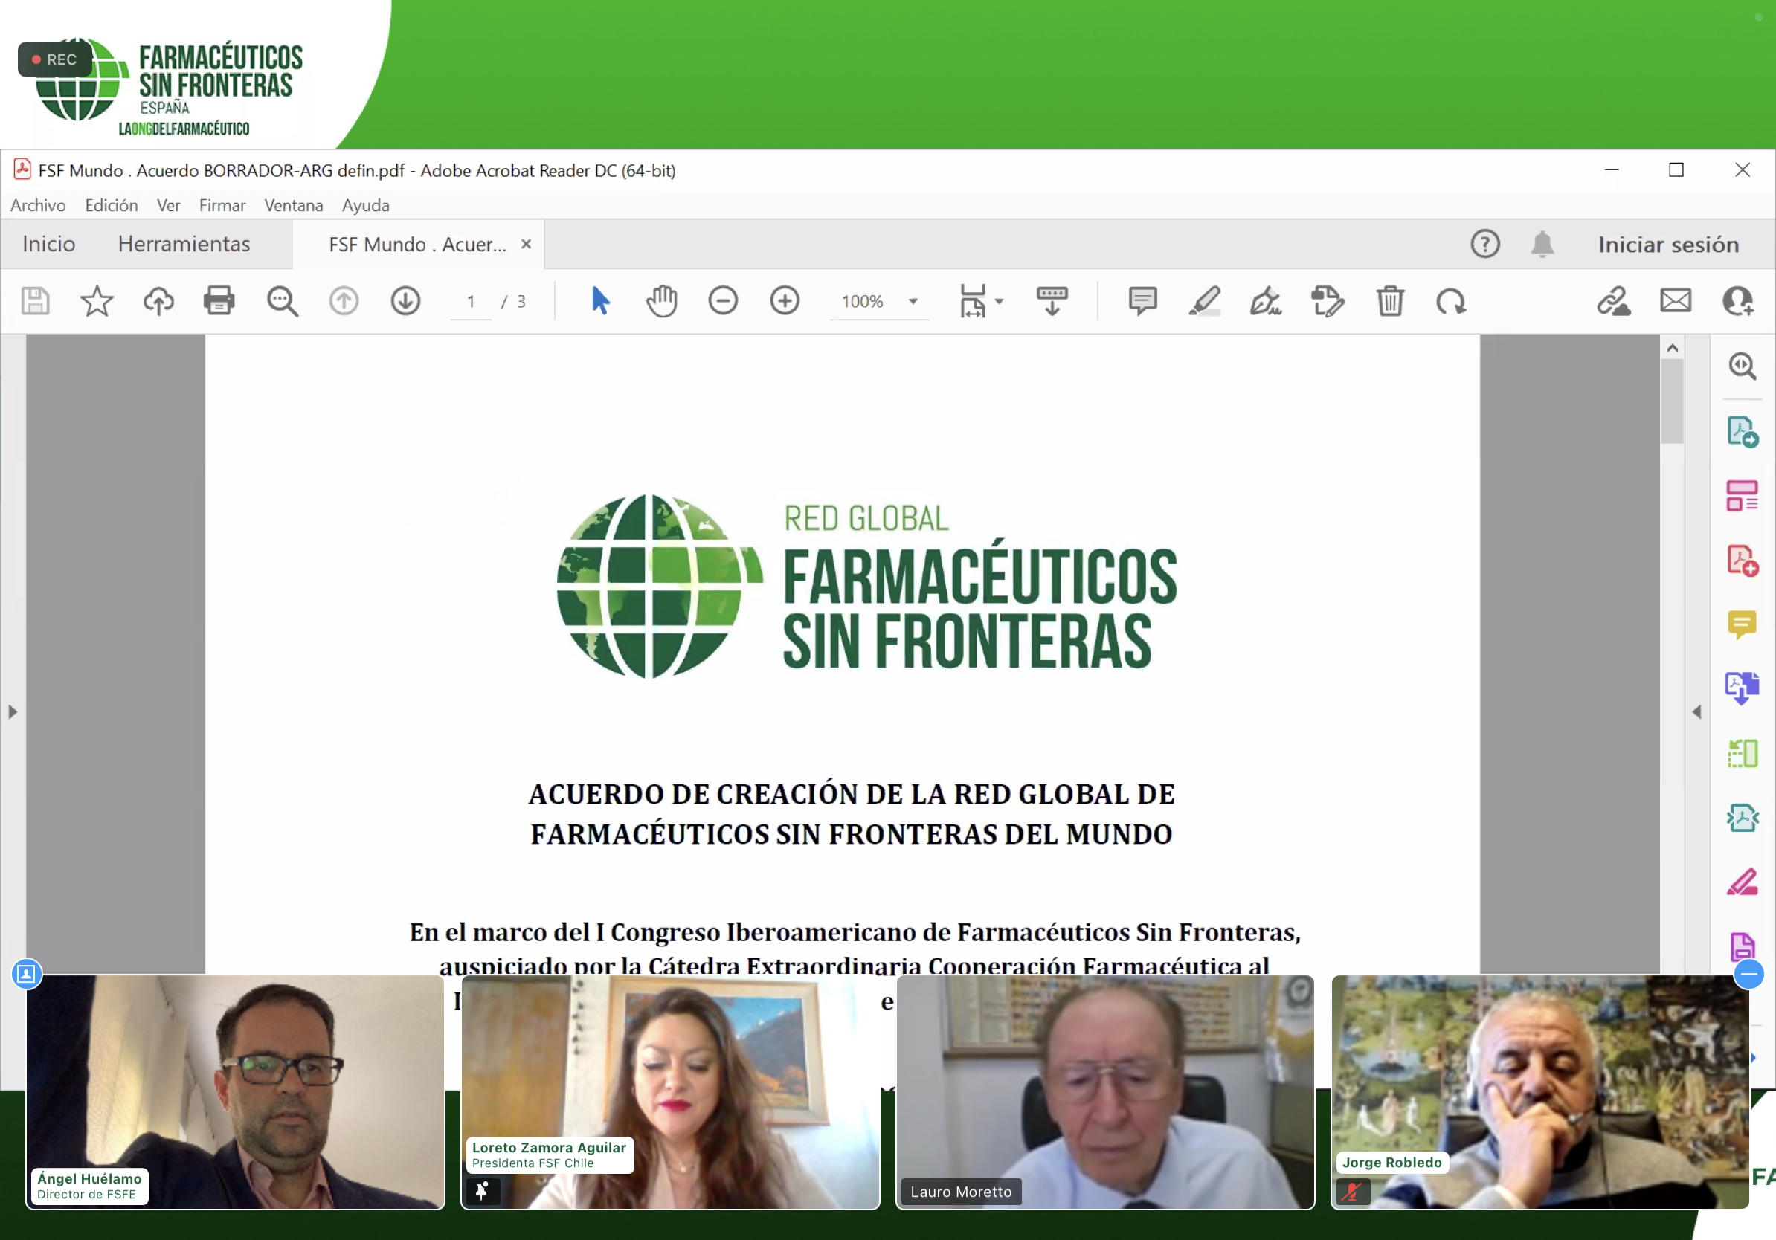This screenshot has width=1776, height=1240.
Task: Open the purple Combine Files tool
Action: 1742,688
